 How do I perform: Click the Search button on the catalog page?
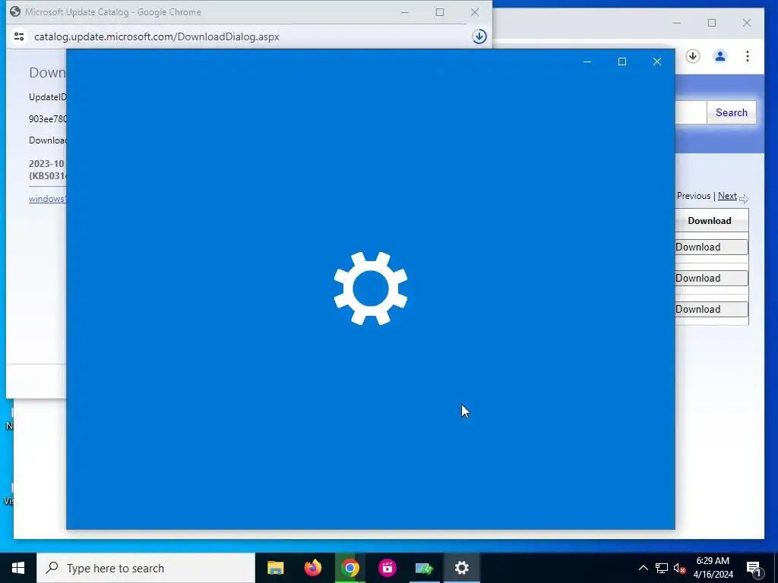point(732,112)
